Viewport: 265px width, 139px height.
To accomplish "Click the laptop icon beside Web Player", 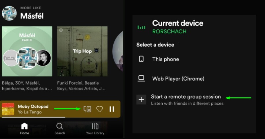I will (141, 78).
